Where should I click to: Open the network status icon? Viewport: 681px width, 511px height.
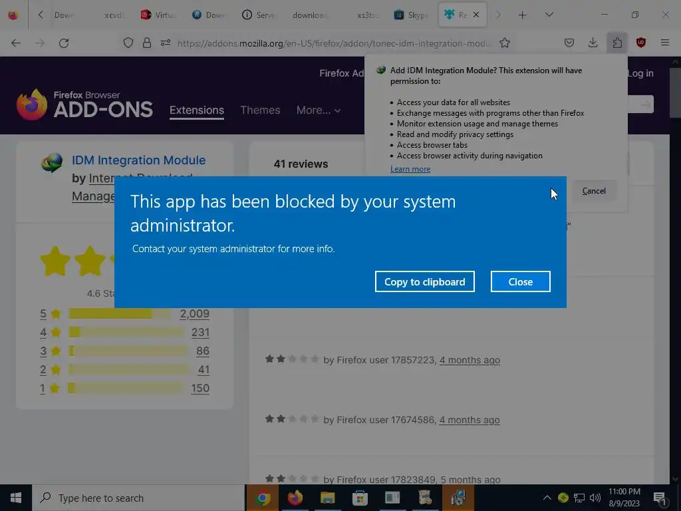(x=579, y=498)
